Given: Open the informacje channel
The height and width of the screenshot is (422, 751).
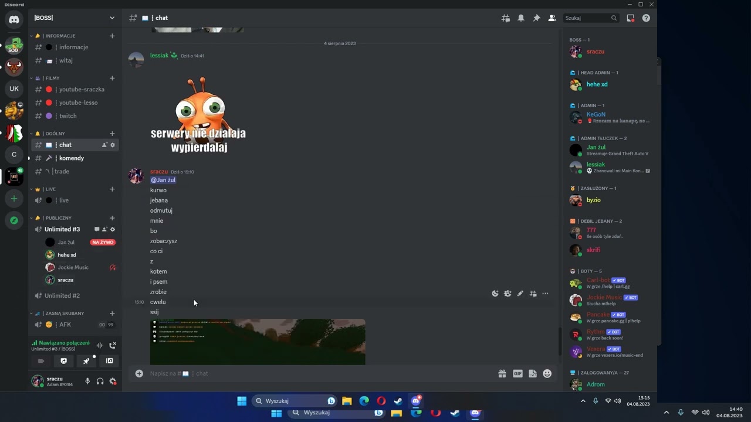Looking at the screenshot, I should pos(75,47).
